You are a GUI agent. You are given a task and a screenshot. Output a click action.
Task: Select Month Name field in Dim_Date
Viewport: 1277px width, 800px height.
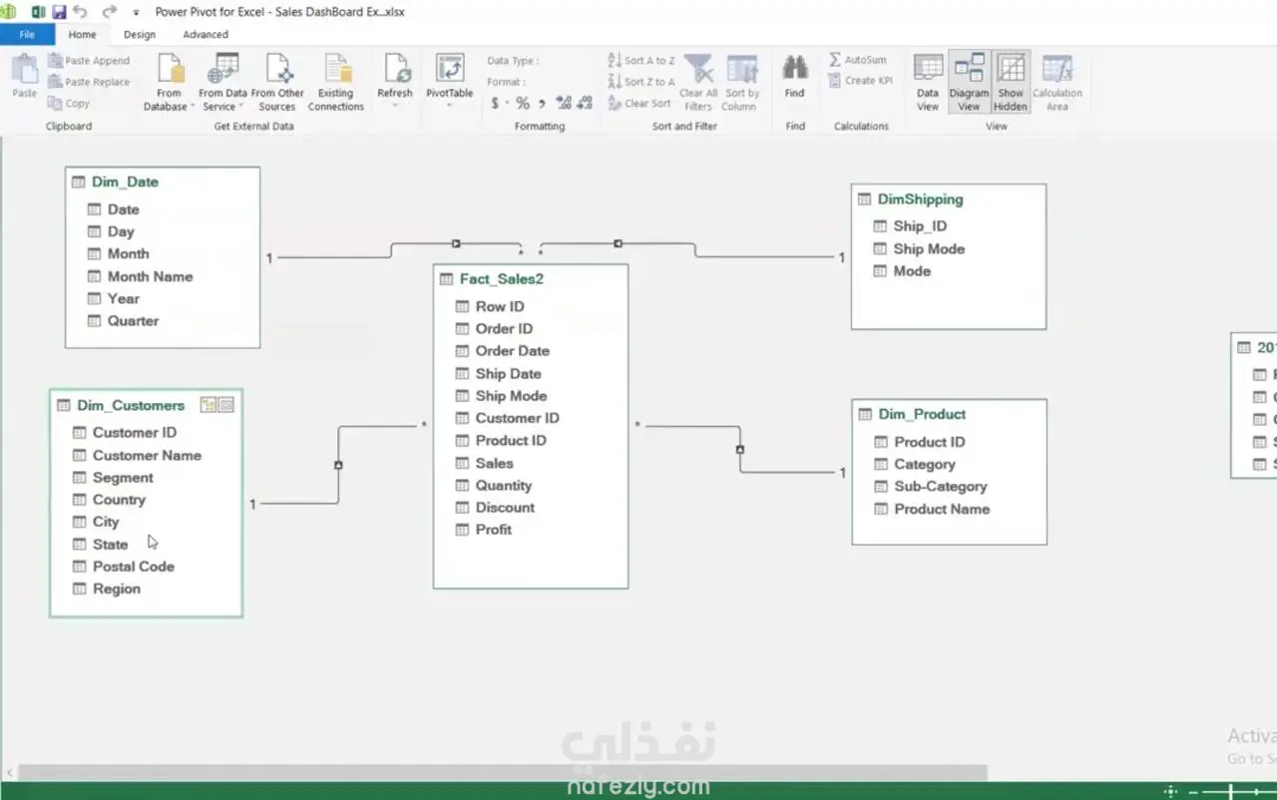pyautogui.click(x=151, y=276)
